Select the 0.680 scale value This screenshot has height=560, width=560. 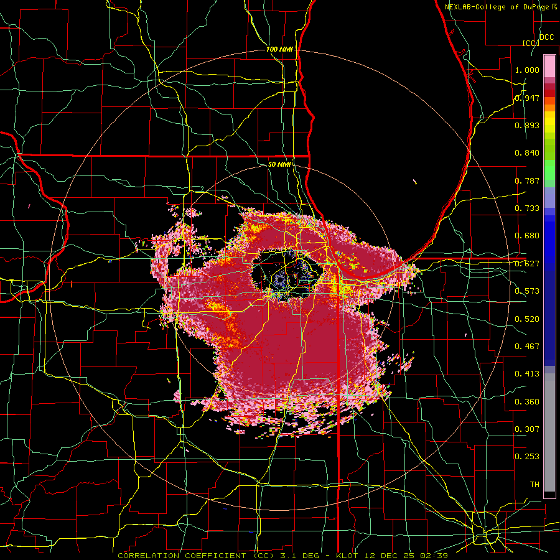point(527,236)
